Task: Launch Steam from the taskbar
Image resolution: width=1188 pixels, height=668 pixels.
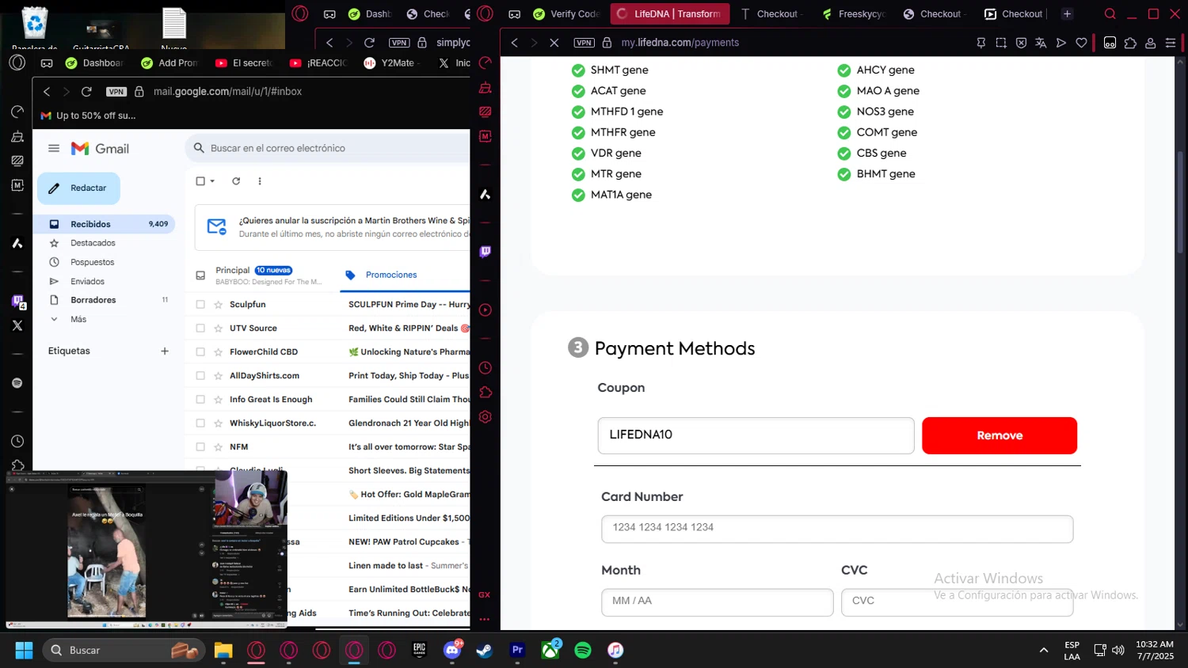Action: (484, 650)
